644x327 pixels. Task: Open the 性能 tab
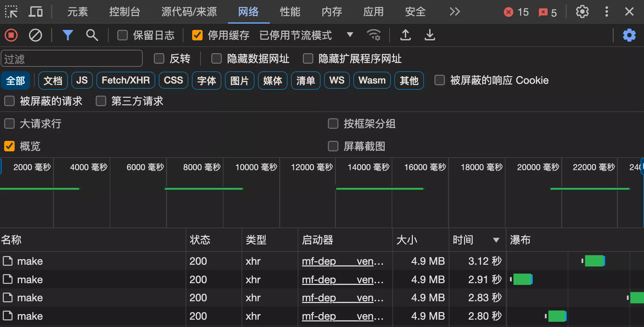click(x=290, y=12)
